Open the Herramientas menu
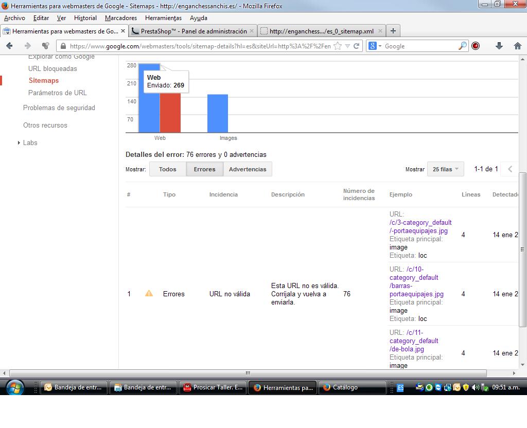This screenshot has width=527, height=428. pyautogui.click(x=163, y=18)
